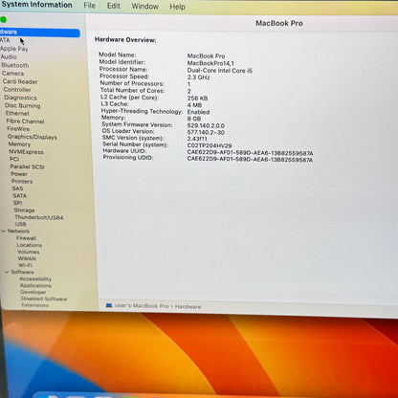Select Accessibility under Software

coord(35,278)
